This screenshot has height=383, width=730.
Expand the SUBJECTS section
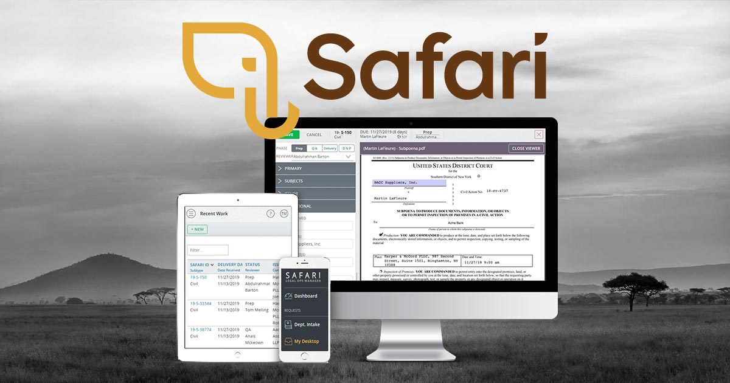click(x=293, y=181)
